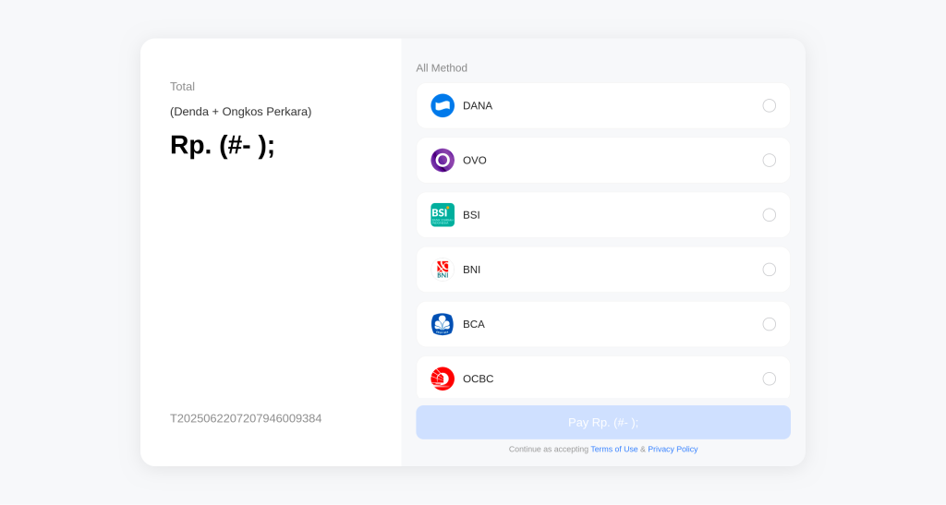Click the BNI bank logo icon

[443, 269]
